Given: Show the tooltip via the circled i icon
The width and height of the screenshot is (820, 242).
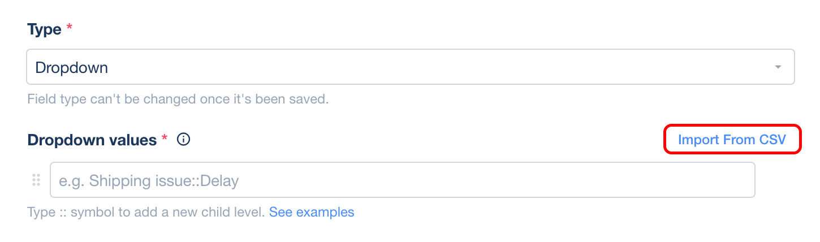Looking at the screenshot, I should (x=183, y=139).
